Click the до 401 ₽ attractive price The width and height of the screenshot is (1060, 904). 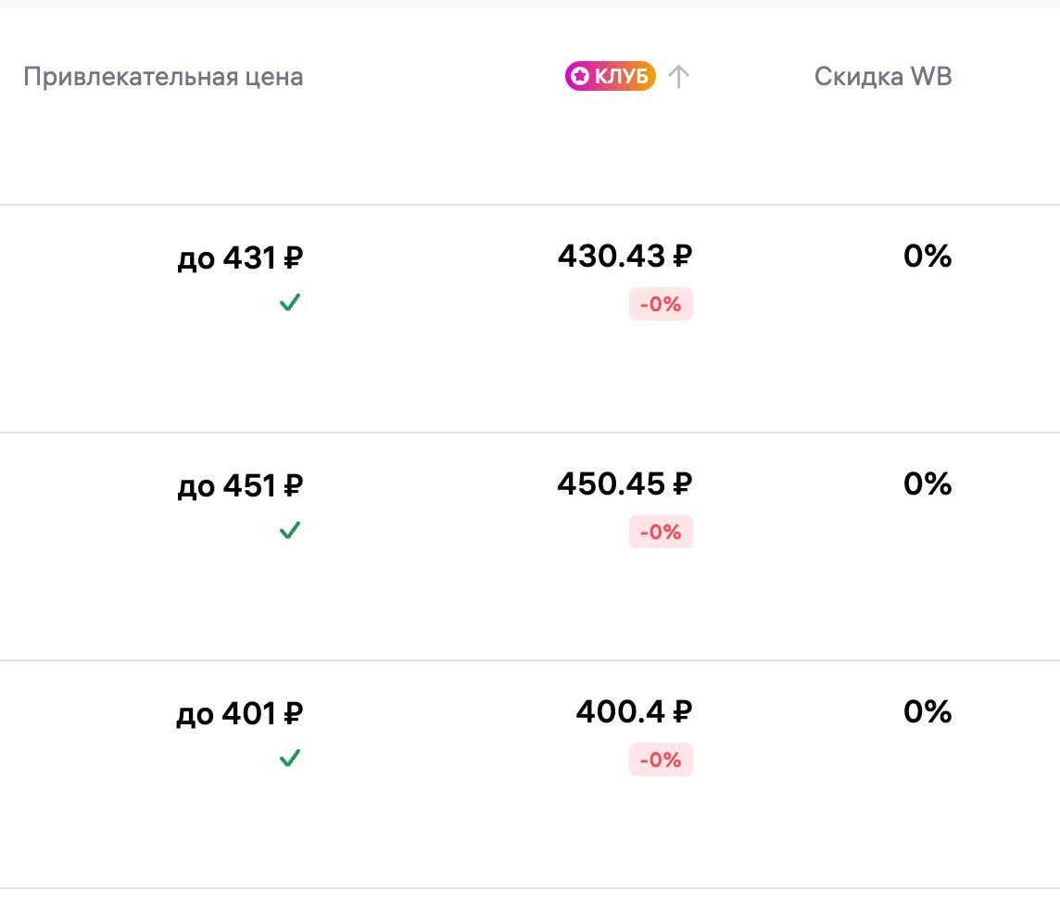point(240,713)
